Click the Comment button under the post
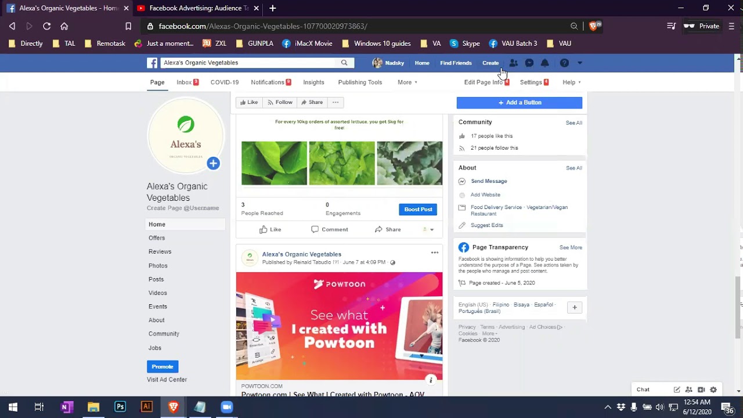The height and width of the screenshot is (418, 743). (x=330, y=229)
